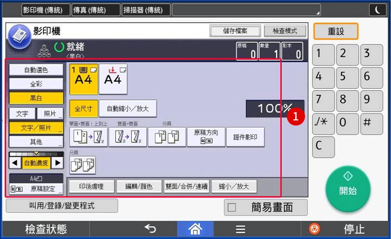Select 全彩 full color mode
391x239 pixels.
[x=36, y=84]
